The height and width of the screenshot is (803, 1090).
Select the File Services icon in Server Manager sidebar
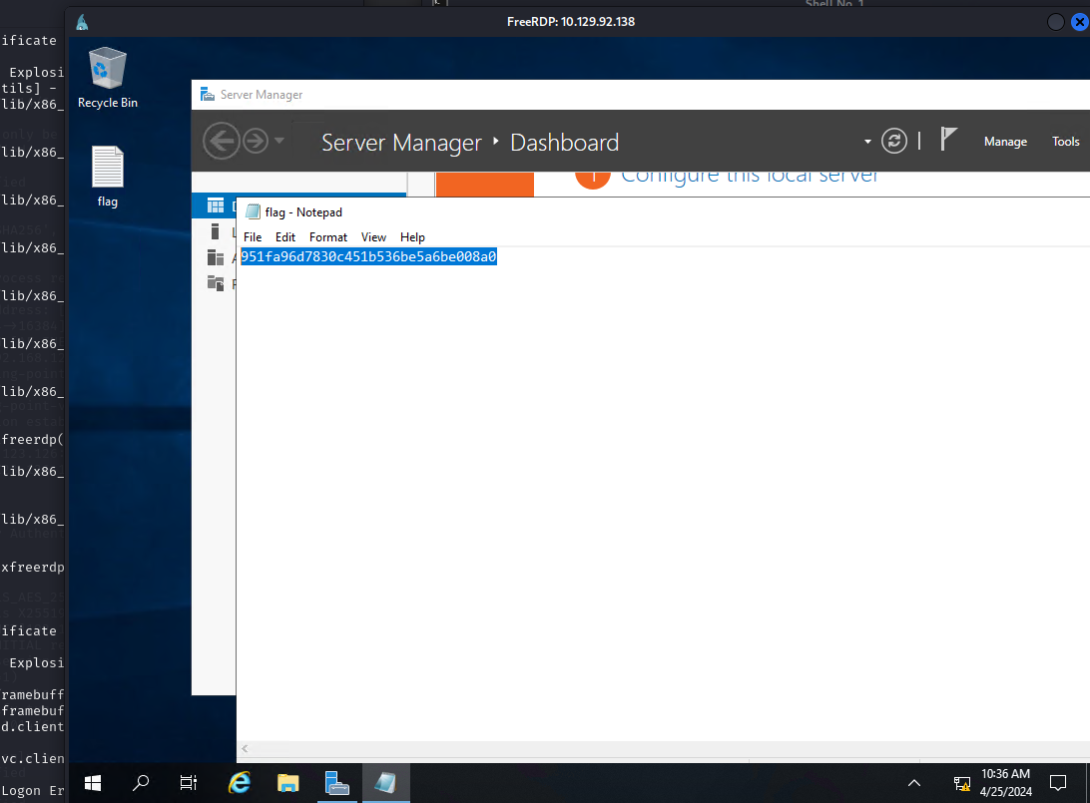point(216,283)
